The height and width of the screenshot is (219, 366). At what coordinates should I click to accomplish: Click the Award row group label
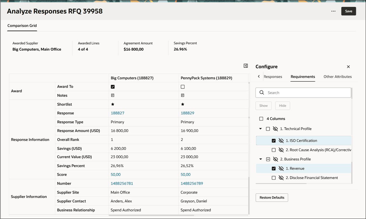(16, 91)
